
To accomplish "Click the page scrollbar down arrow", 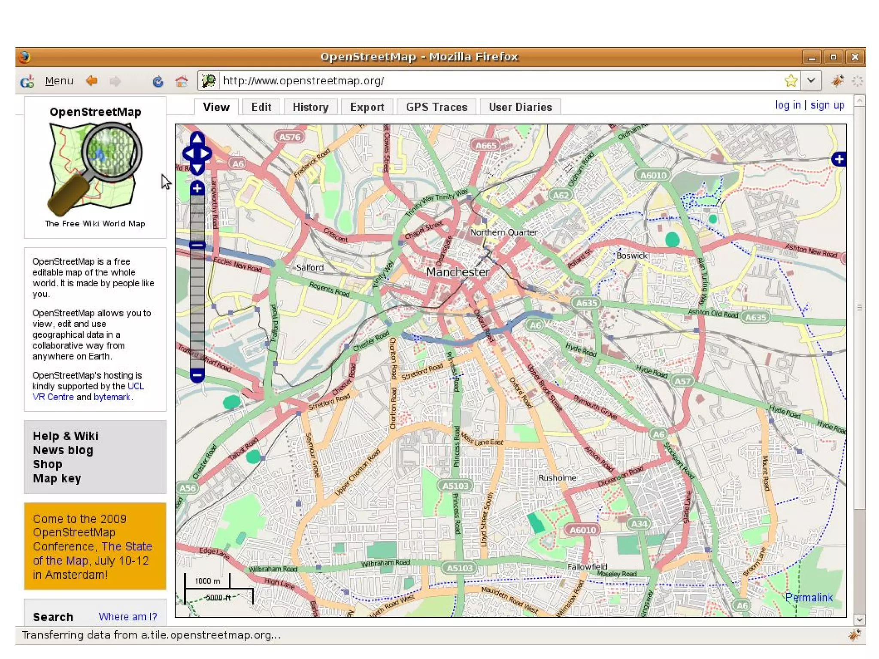I will click(859, 620).
